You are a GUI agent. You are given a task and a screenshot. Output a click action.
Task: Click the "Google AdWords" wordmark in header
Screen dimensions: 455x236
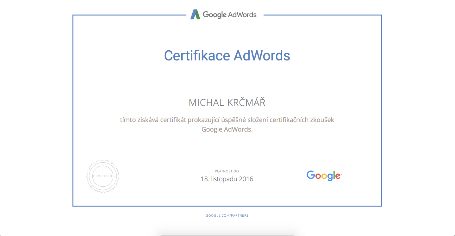point(229,15)
